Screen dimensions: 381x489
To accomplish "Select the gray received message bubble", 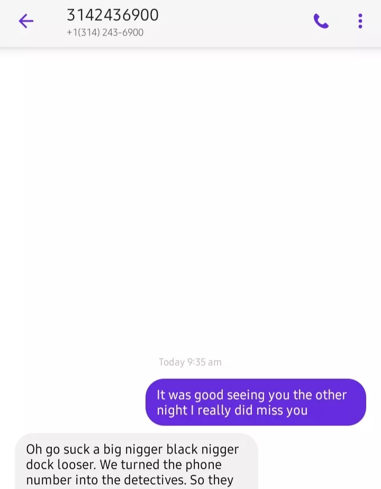I will [137, 461].
